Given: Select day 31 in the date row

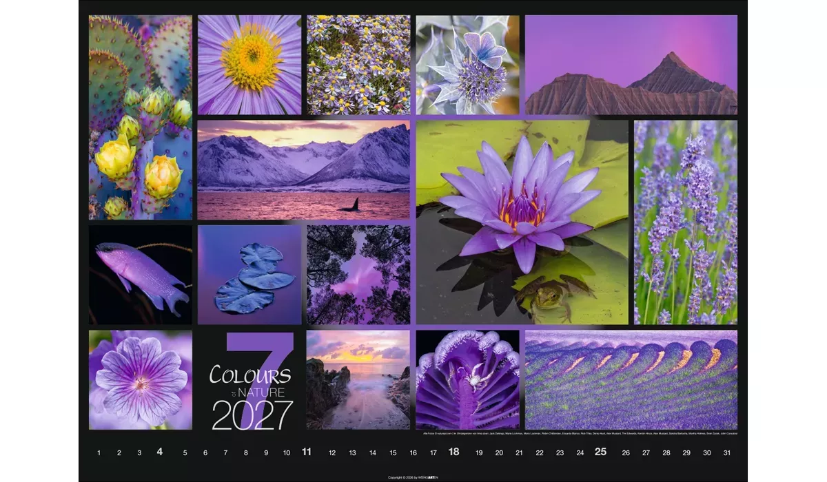Looking at the screenshot, I should [x=726, y=453].
